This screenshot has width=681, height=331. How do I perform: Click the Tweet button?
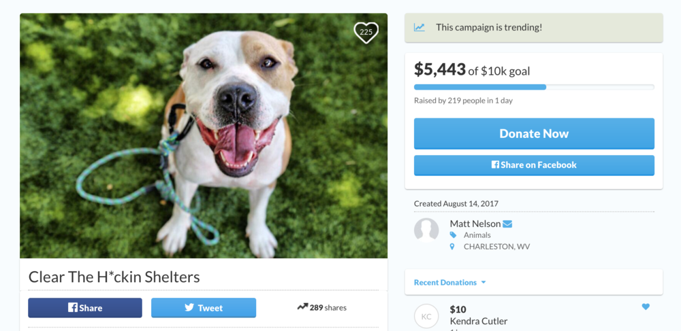[x=204, y=308]
